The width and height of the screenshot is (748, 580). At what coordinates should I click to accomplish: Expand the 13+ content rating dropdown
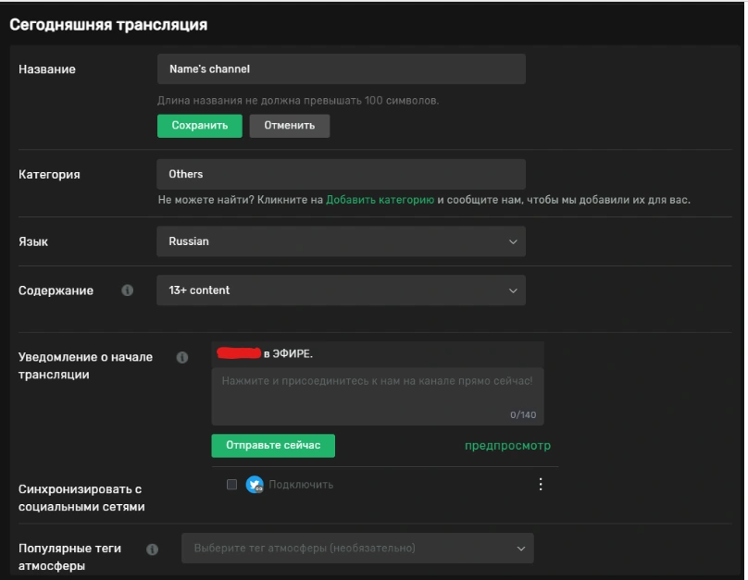click(x=341, y=290)
